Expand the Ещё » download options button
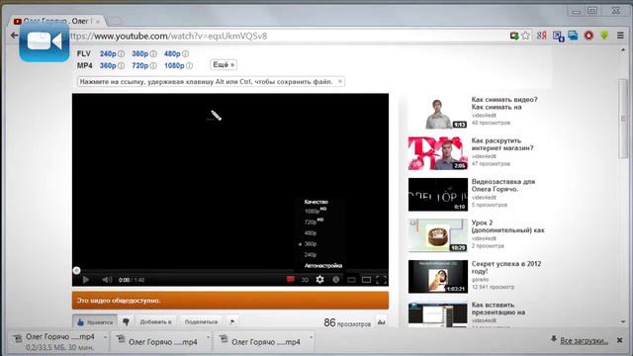Screen dimensions: 633x356 click(x=224, y=64)
